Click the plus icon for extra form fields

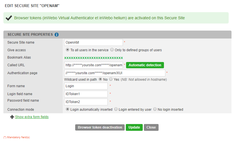click(x=12, y=117)
